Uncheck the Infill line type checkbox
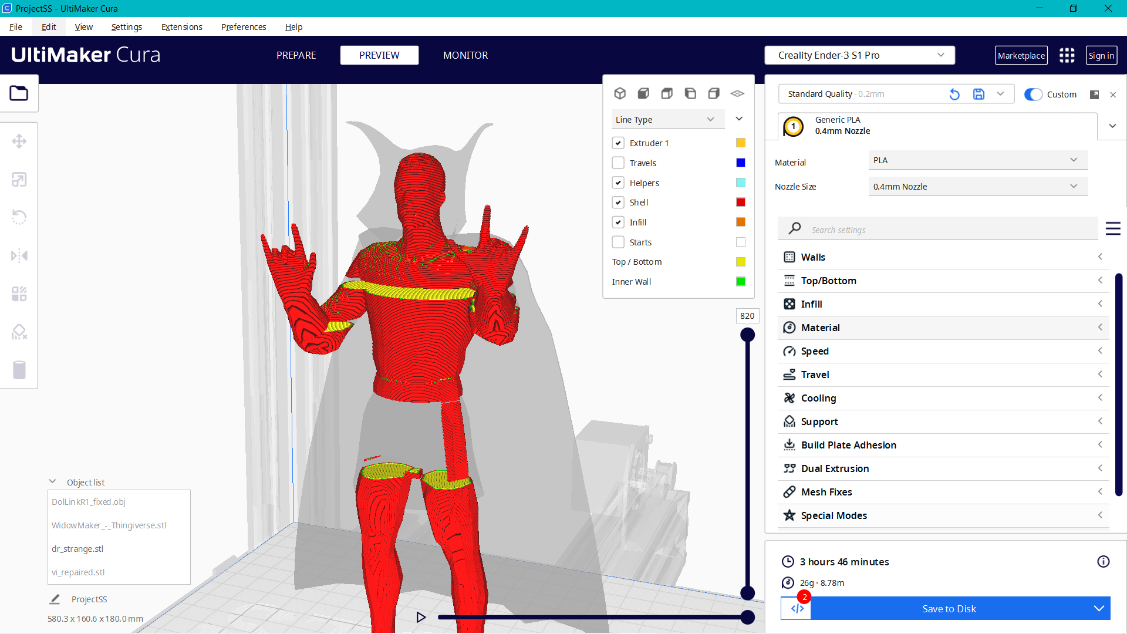The image size is (1127, 634). pyautogui.click(x=618, y=222)
